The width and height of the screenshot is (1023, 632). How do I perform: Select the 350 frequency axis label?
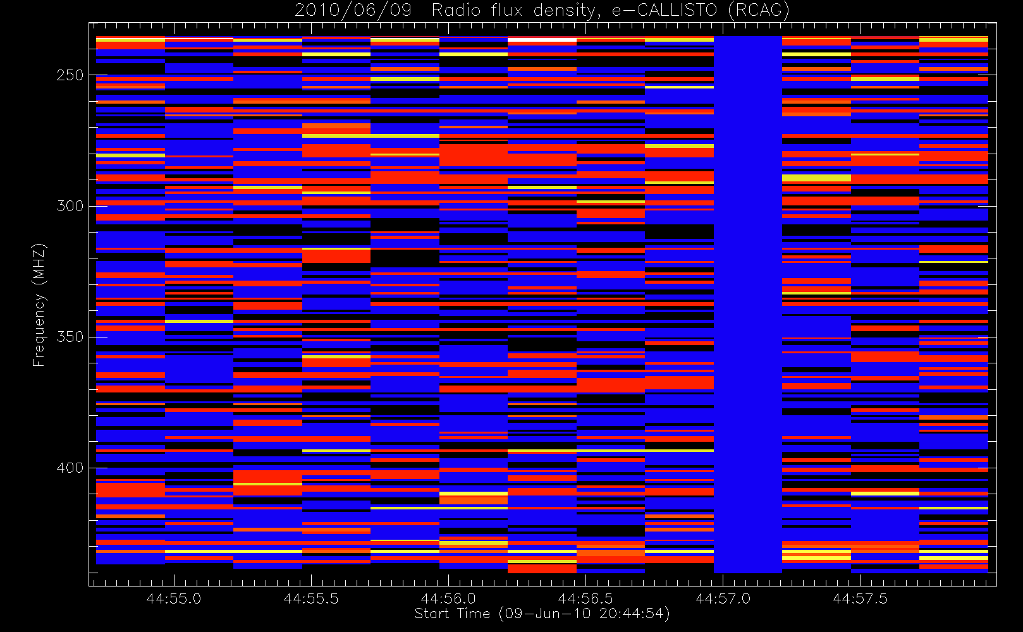coord(70,337)
